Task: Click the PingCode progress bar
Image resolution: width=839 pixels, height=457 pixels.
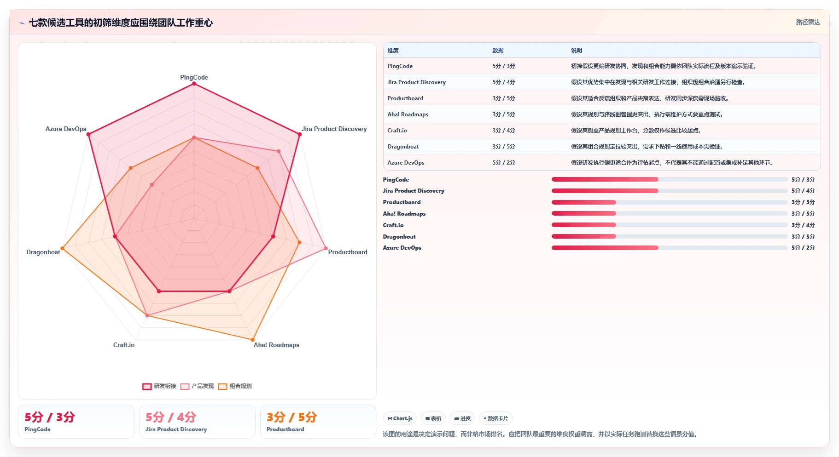Action: pos(669,179)
